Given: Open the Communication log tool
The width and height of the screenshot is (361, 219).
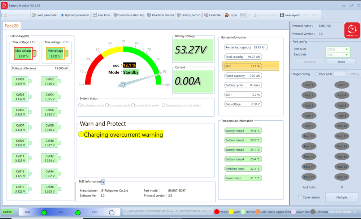Looking at the screenshot, I should point(129,15).
